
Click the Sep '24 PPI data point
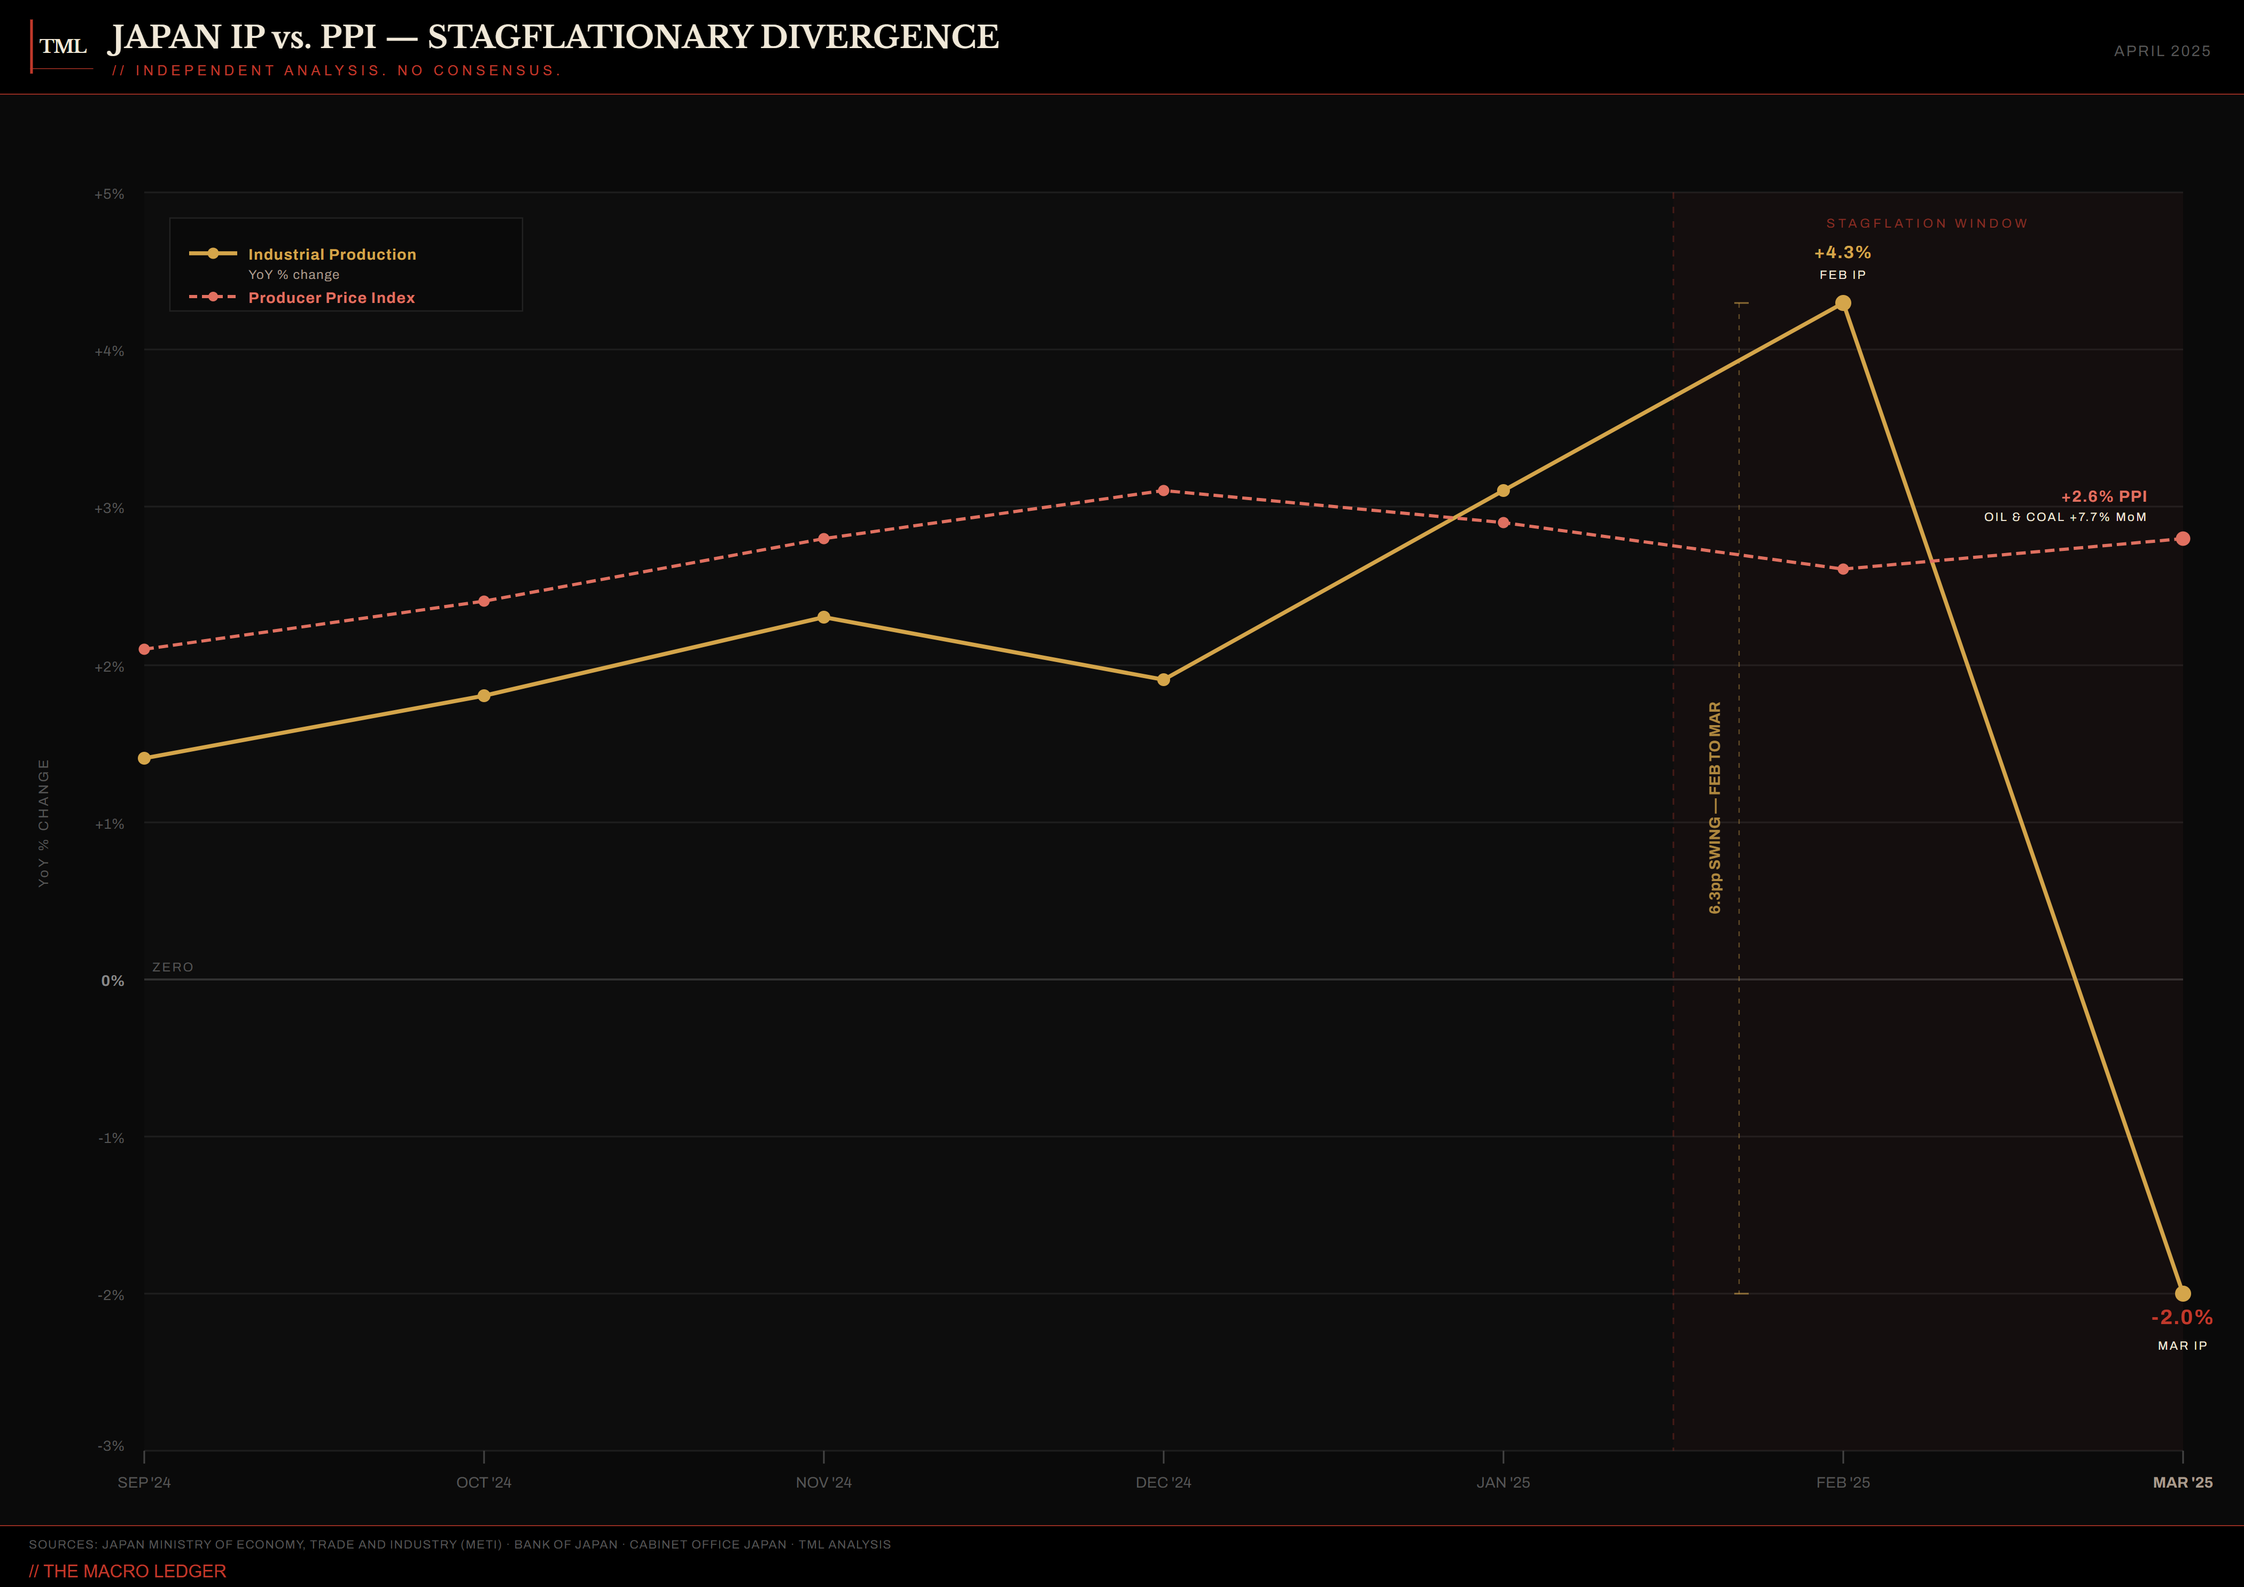point(145,649)
